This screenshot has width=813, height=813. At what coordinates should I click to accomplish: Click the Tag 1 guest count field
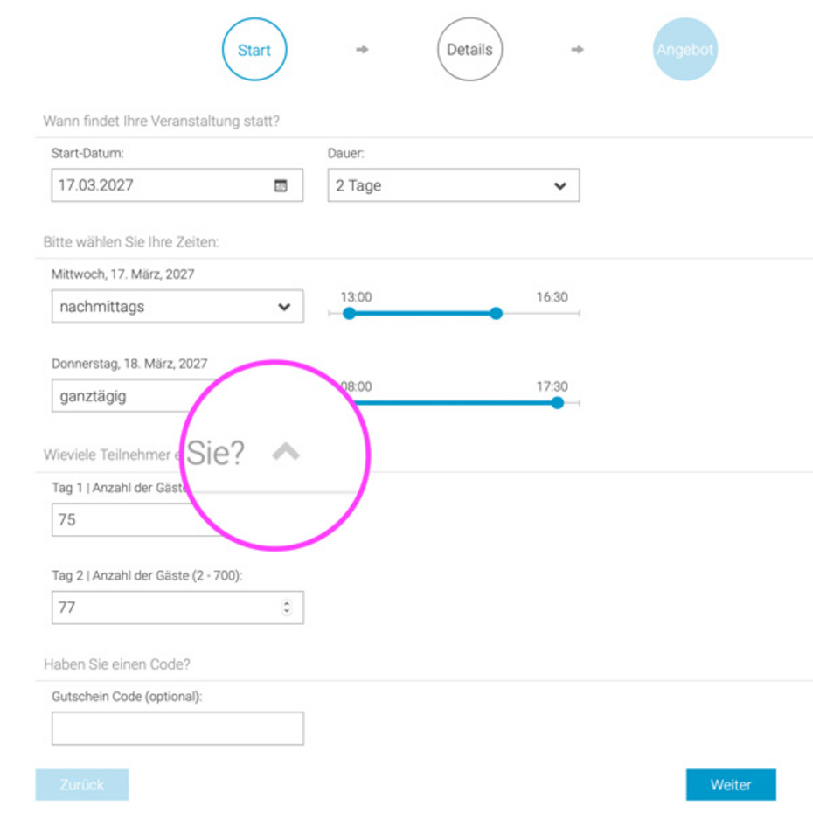pos(118,519)
